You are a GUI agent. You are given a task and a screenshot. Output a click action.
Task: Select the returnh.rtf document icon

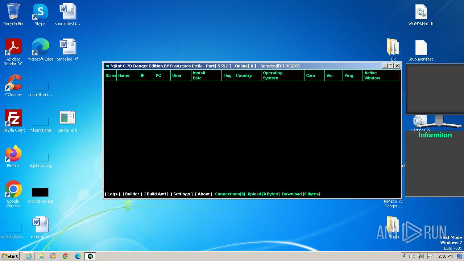click(40, 228)
